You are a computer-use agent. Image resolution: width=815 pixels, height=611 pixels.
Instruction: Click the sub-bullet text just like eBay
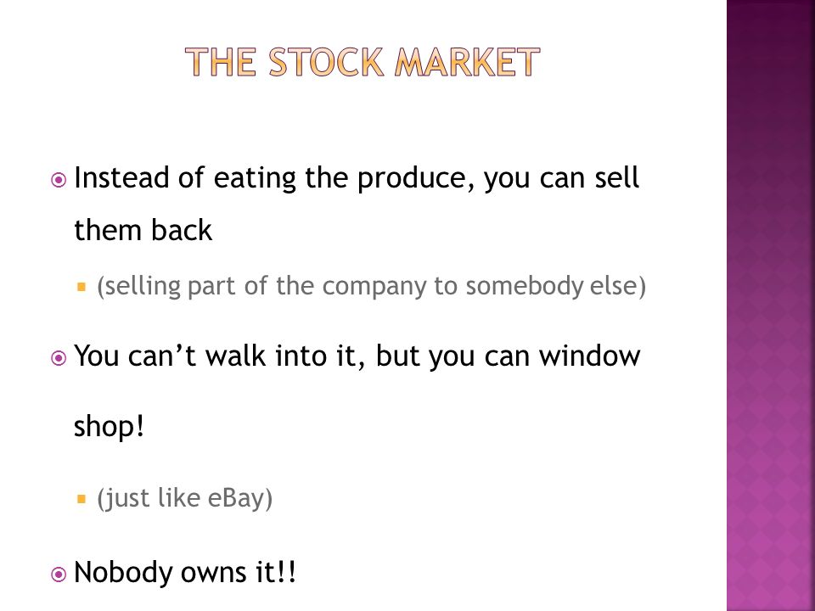pyautogui.click(x=184, y=498)
